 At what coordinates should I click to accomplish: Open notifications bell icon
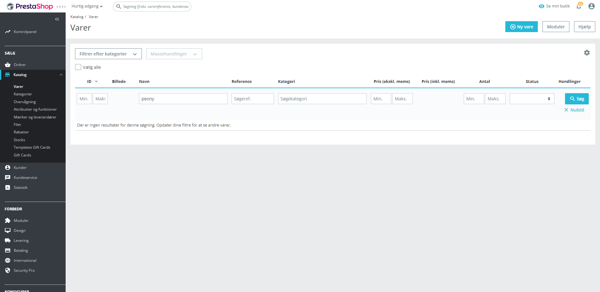(x=579, y=6)
